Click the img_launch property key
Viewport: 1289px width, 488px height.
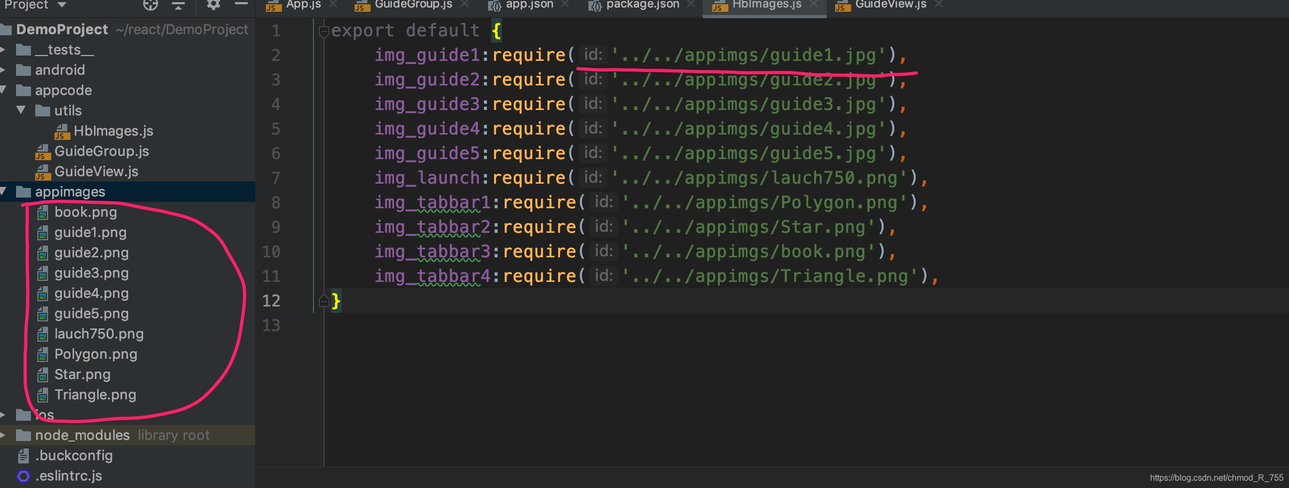click(x=427, y=178)
